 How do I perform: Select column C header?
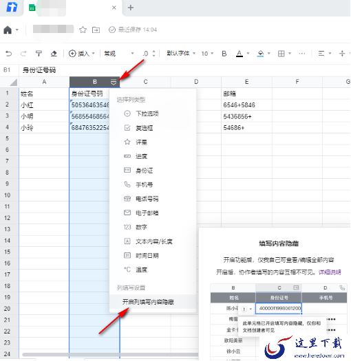click(x=145, y=82)
